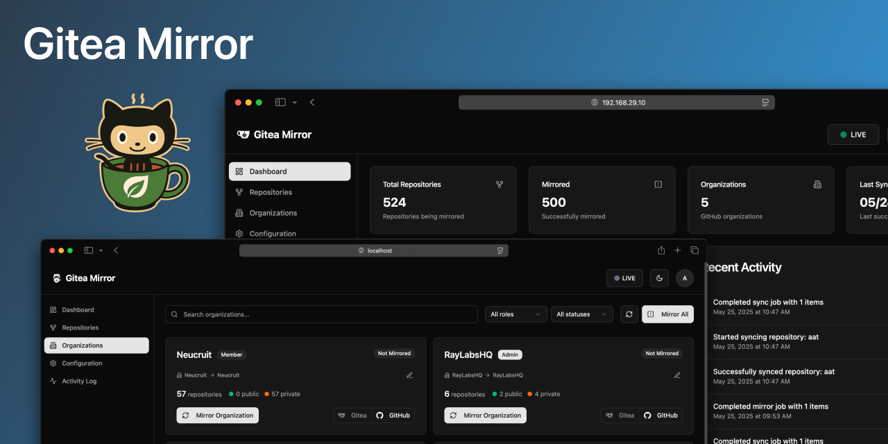Viewport: 888px width, 444px height.
Task: Click the Gitea Mirror logo in front window
Action: pos(84,278)
